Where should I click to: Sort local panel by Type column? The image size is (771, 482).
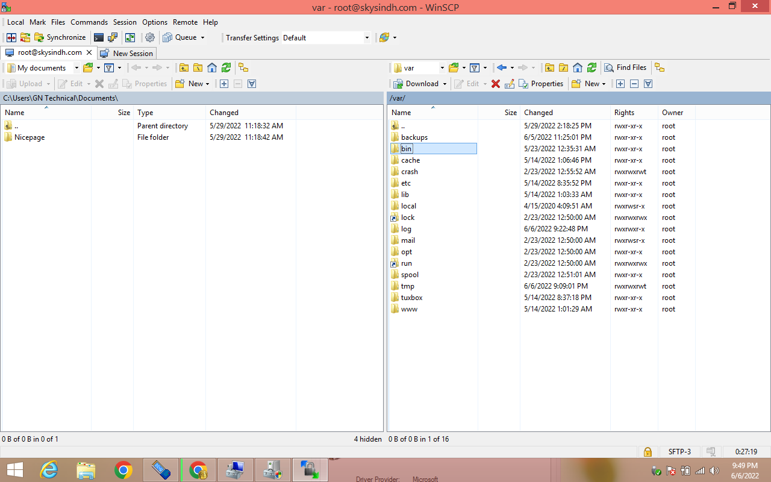click(169, 113)
